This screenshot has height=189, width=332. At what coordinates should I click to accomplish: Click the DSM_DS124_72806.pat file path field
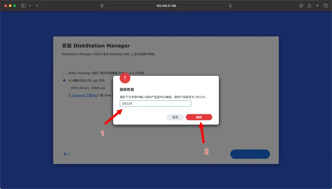(x=91, y=88)
